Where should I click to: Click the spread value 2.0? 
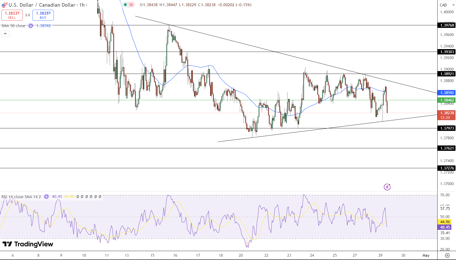28,15
